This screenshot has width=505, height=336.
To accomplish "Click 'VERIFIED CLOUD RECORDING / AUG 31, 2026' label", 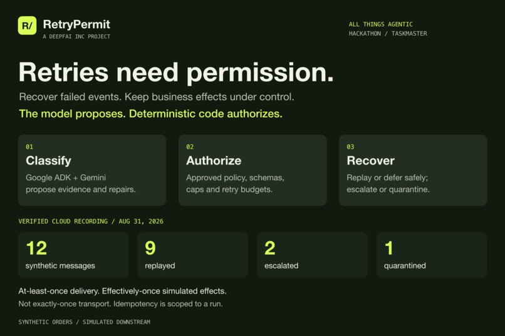I will click(x=91, y=221).
